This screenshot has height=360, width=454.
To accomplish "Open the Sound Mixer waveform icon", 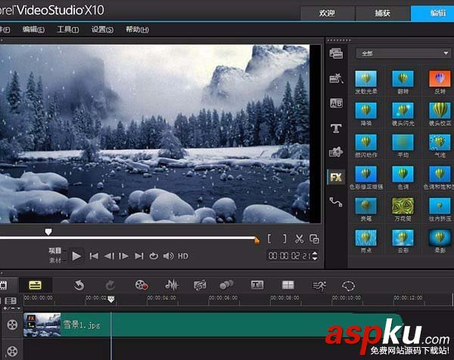I will coord(172,285).
